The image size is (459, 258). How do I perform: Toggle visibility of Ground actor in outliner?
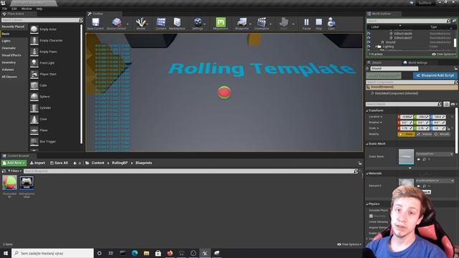tap(369, 42)
